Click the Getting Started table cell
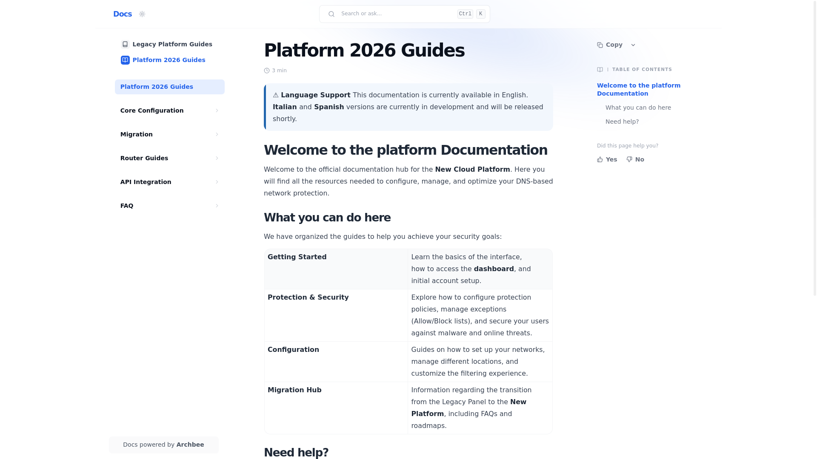 pyautogui.click(x=336, y=269)
